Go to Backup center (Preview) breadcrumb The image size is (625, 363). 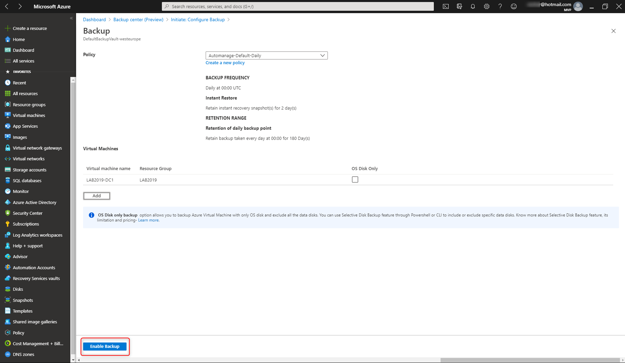138,20
